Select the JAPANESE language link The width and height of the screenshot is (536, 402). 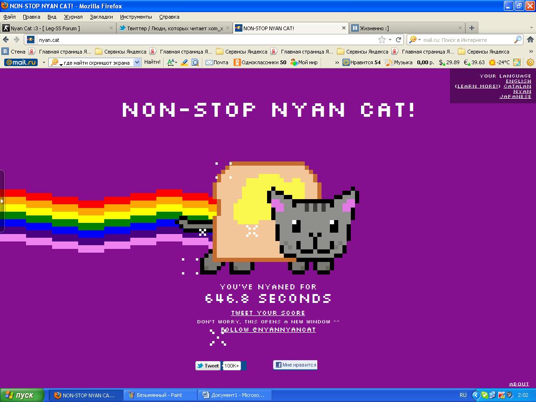(x=515, y=96)
